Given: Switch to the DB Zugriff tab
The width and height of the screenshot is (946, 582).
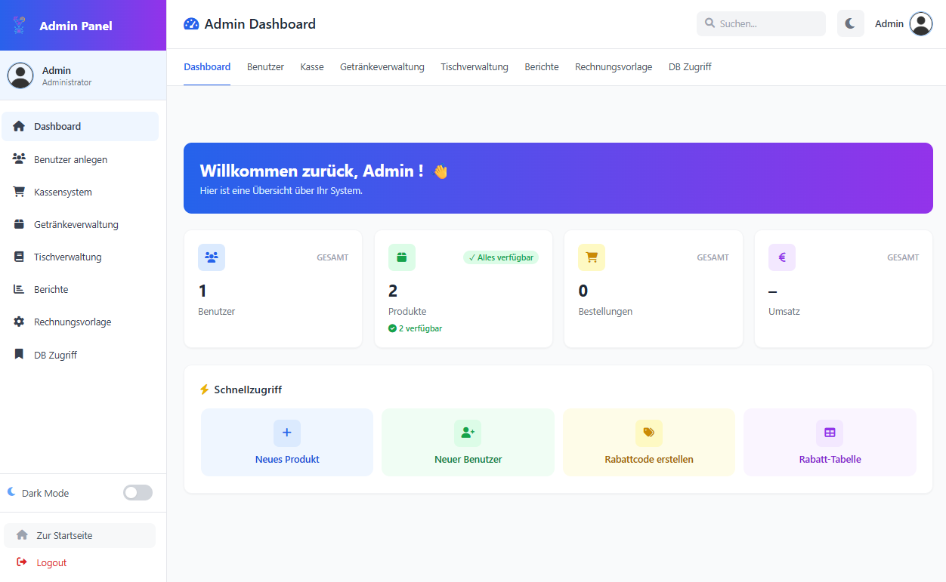Looking at the screenshot, I should pyautogui.click(x=690, y=67).
